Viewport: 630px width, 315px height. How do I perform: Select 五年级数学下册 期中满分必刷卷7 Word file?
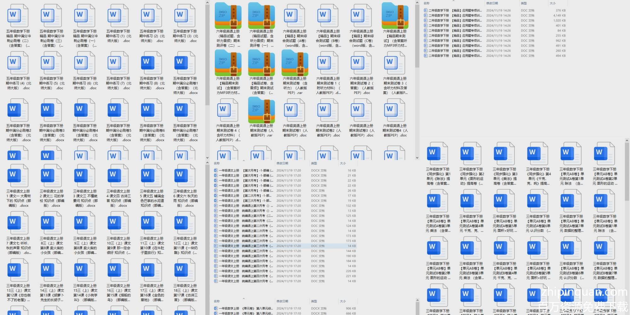click(x=185, y=110)
